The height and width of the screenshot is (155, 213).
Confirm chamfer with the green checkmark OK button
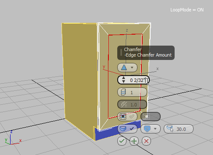122,141
